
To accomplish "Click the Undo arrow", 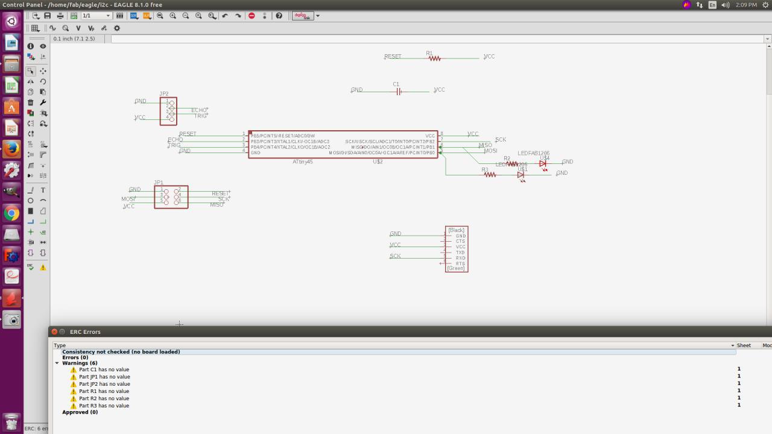I will 225,16.
